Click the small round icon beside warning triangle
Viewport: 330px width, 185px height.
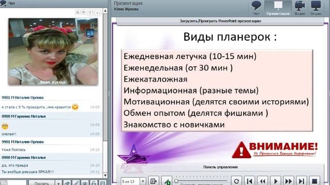click(84, 12)
